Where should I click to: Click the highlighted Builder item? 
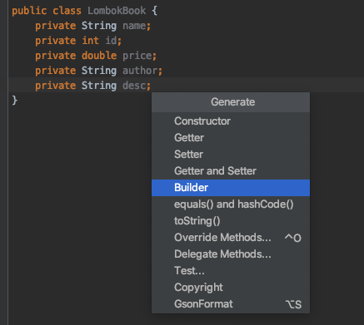pyautogui.click(x=231, y=188)
